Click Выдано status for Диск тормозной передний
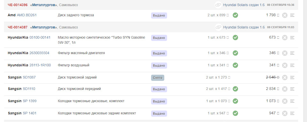The image size is (307, 122). (159, 89)
